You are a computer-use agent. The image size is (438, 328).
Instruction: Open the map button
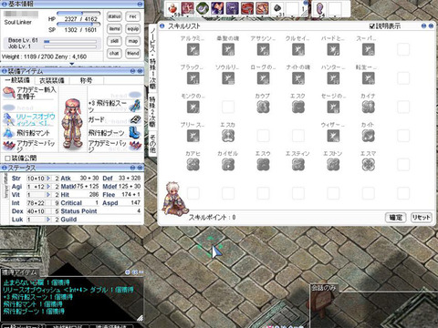[x=133, y=41]
